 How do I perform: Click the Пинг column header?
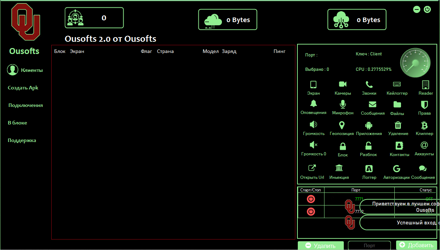tap(280, 52)
